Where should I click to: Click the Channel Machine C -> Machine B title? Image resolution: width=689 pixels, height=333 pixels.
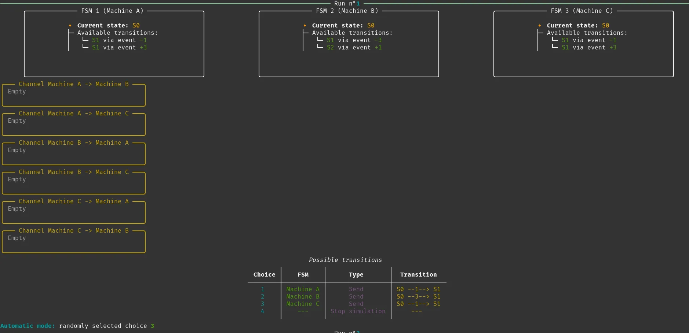74,231
